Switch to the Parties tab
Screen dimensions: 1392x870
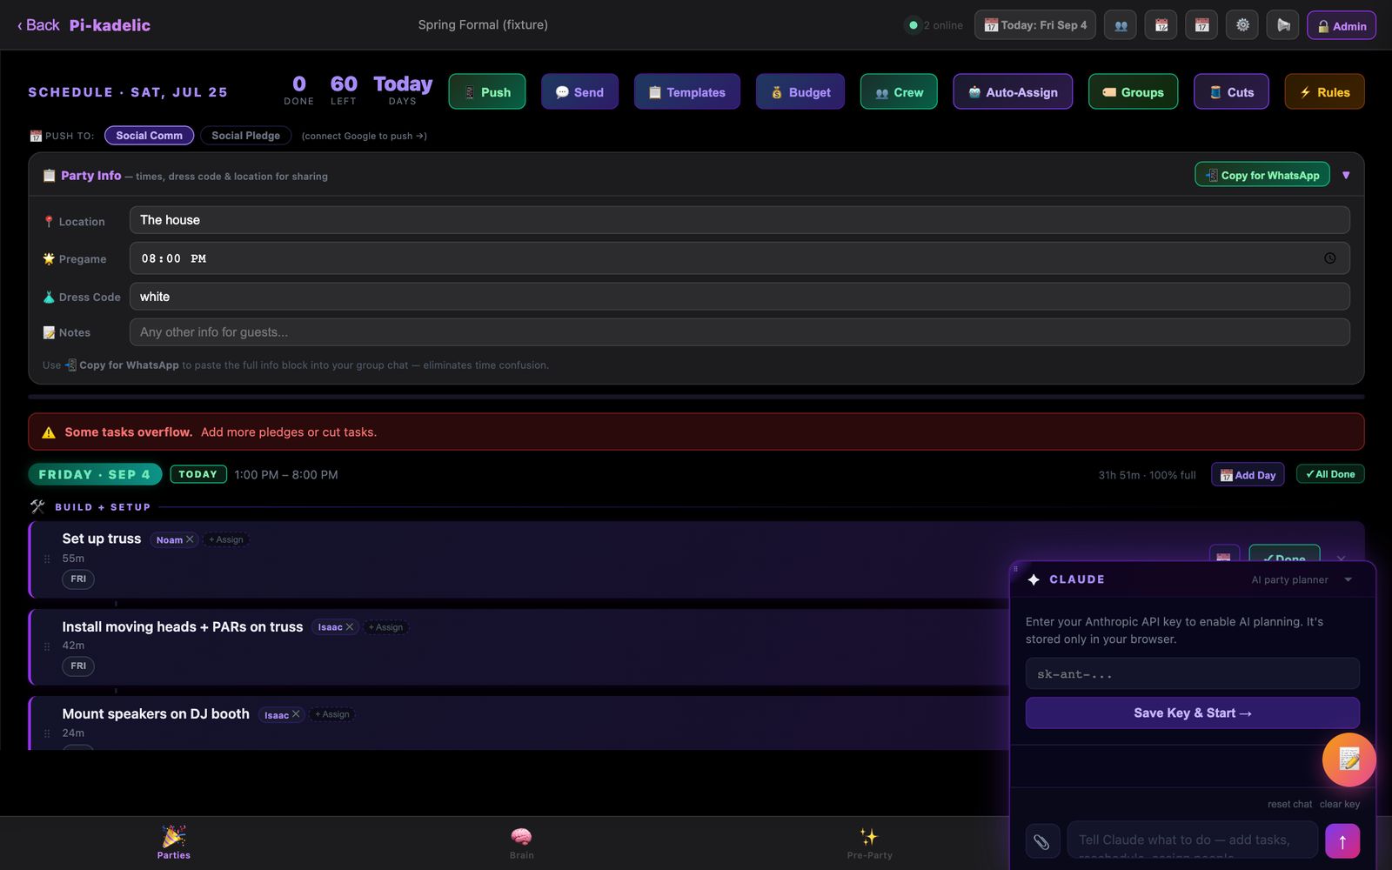[x=174, y=842]
